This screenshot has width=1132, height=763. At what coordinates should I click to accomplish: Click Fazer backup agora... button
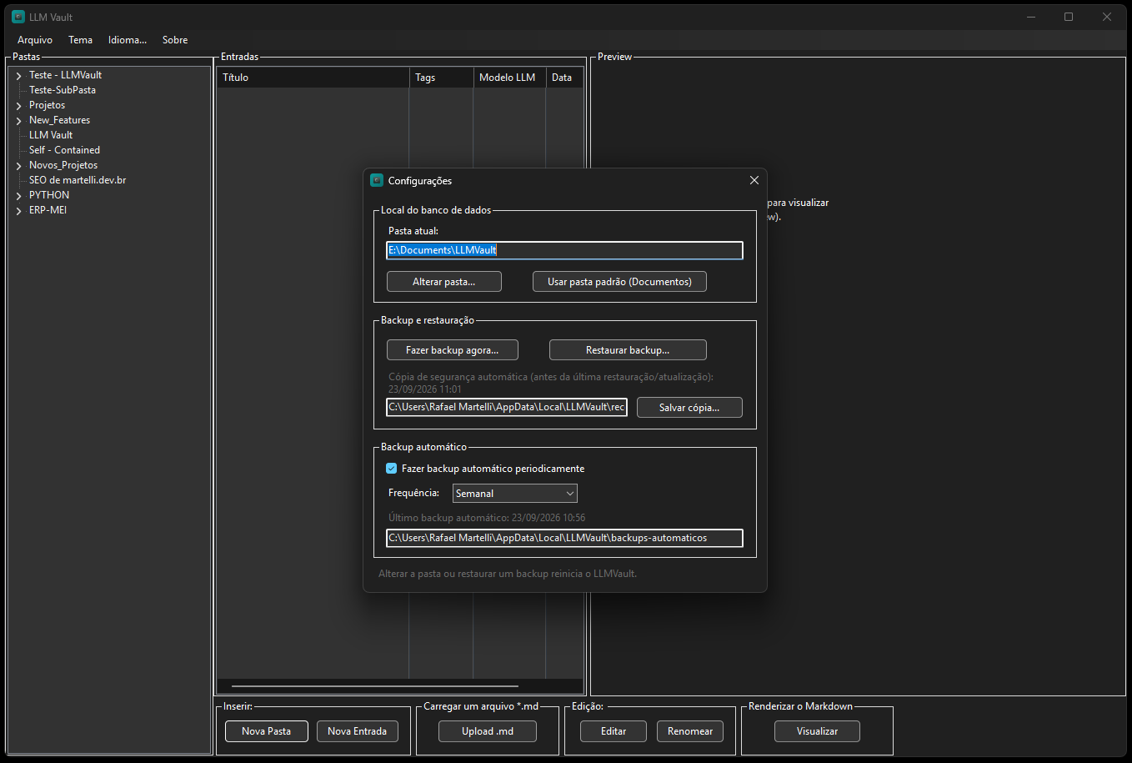[453, 350]
